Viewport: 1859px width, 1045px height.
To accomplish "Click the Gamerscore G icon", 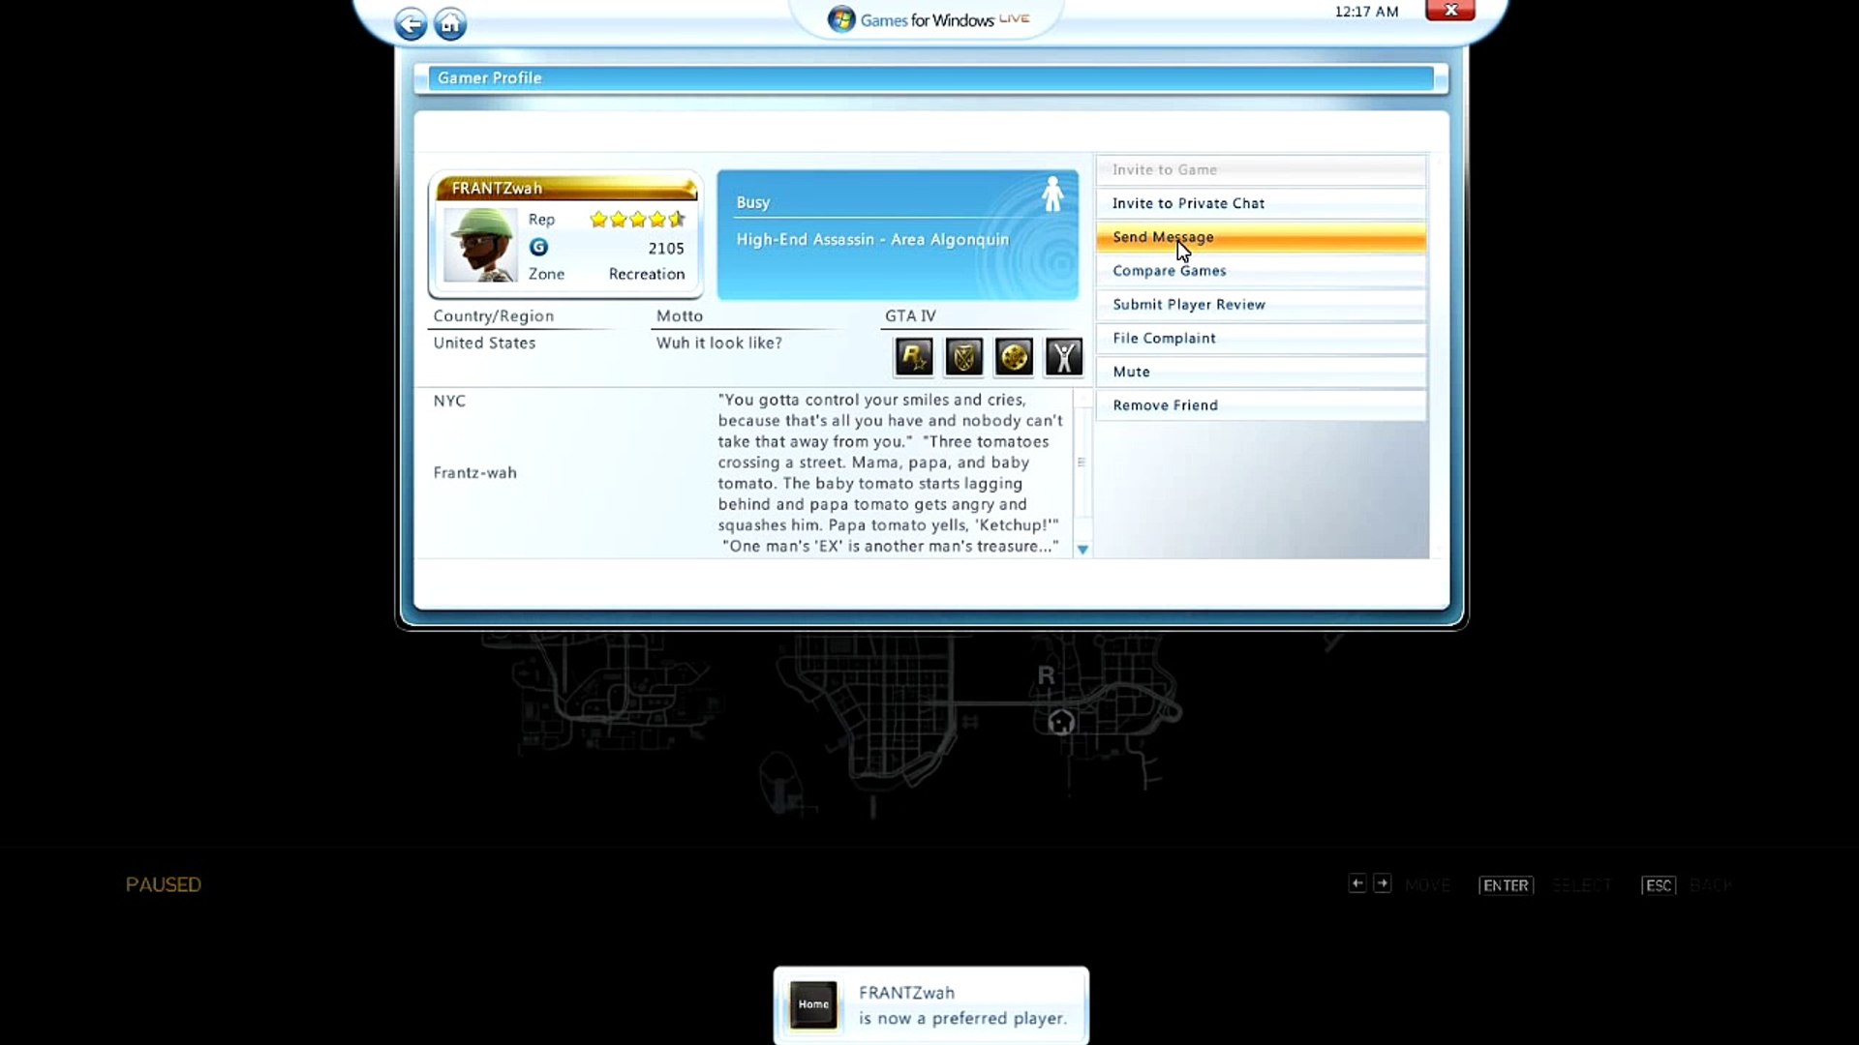I will coord(539,248).
